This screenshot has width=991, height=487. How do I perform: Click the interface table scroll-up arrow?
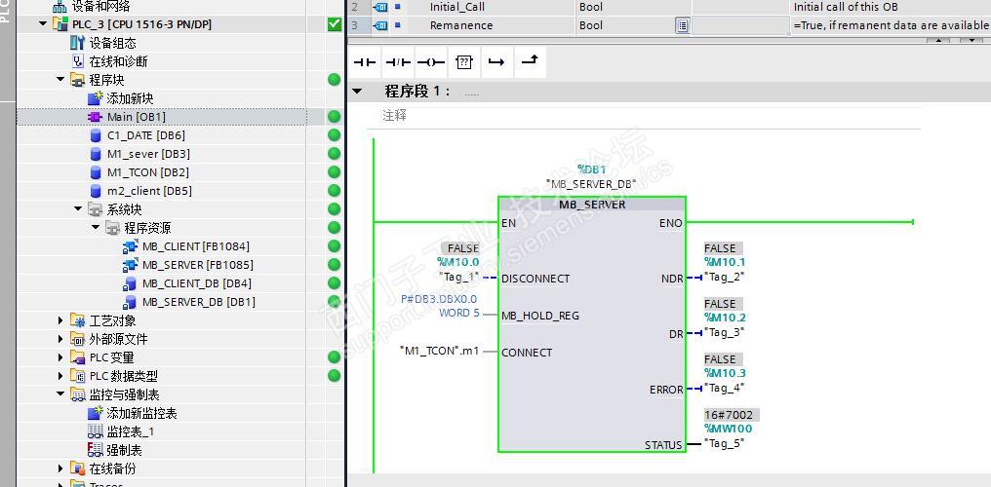[x=938, y=40]
